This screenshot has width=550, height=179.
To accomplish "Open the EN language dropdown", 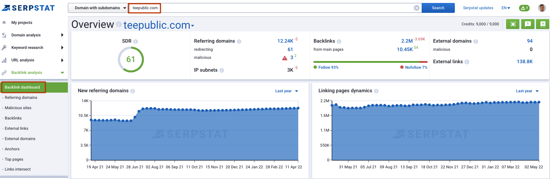I will pyautogui.click(x=506, y=8).
